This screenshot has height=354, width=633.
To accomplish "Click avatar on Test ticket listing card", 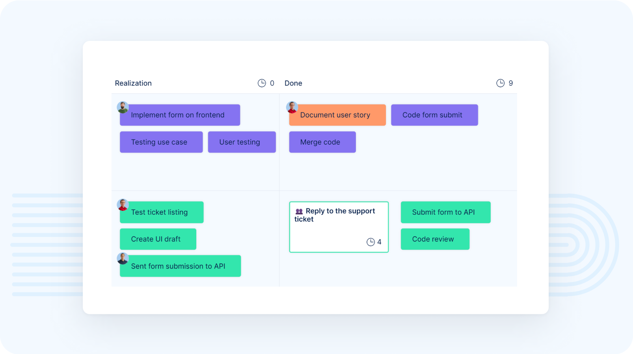I will [123, 205].
